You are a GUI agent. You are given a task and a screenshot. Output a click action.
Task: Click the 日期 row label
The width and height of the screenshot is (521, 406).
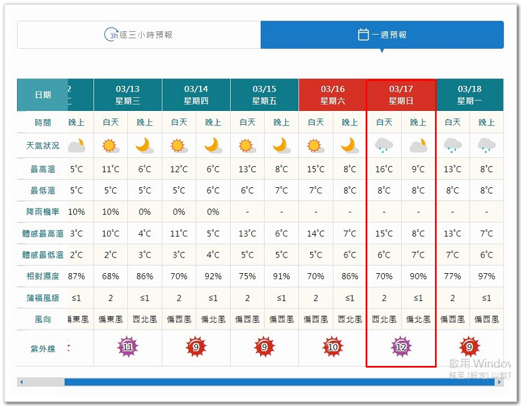[43, 95]
